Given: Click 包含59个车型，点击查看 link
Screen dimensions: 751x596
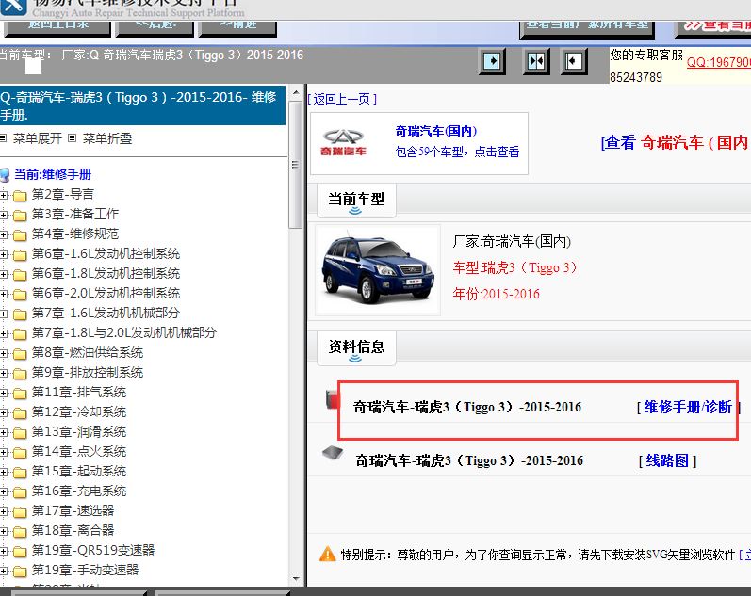Looking at the screenshot, I should pos(457,152).
